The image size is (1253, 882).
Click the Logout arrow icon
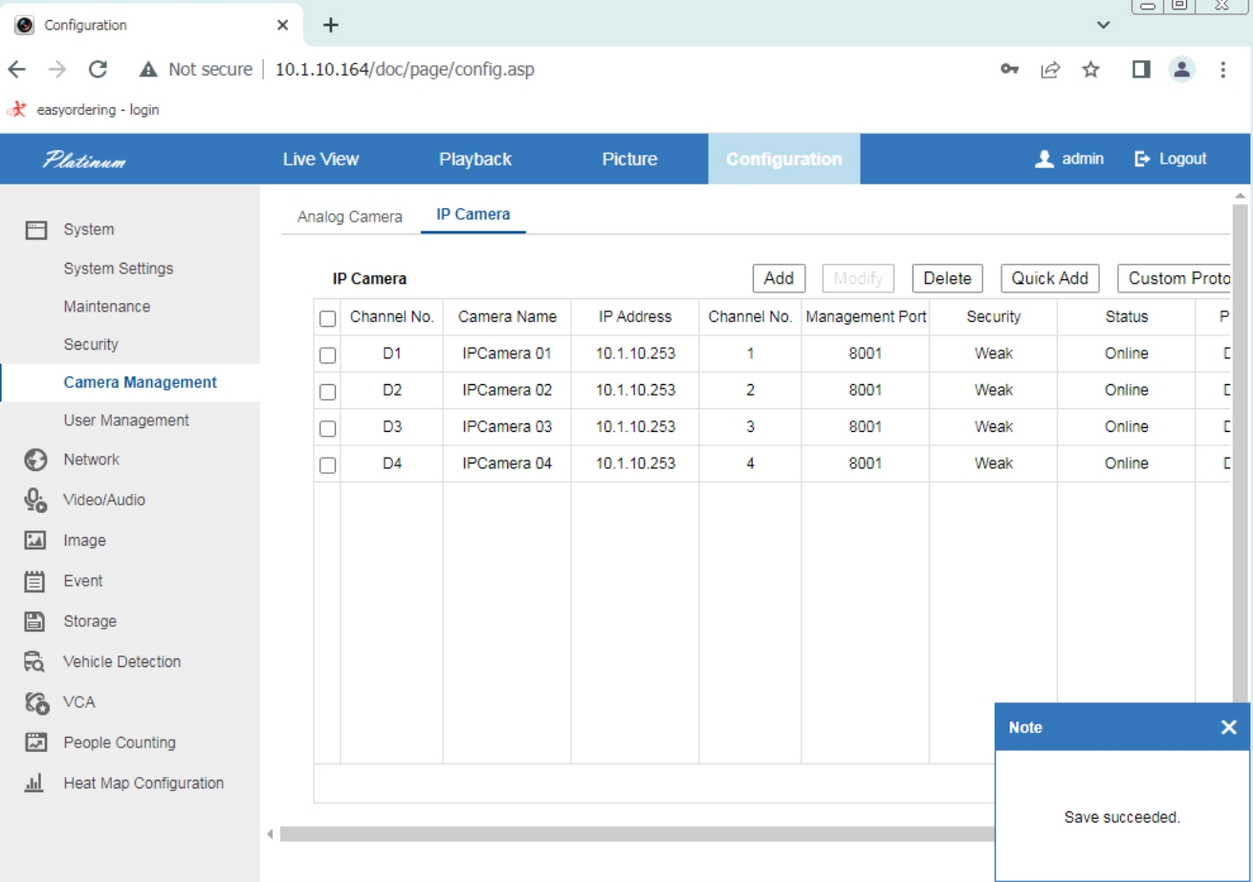[x=1141, y=160]
